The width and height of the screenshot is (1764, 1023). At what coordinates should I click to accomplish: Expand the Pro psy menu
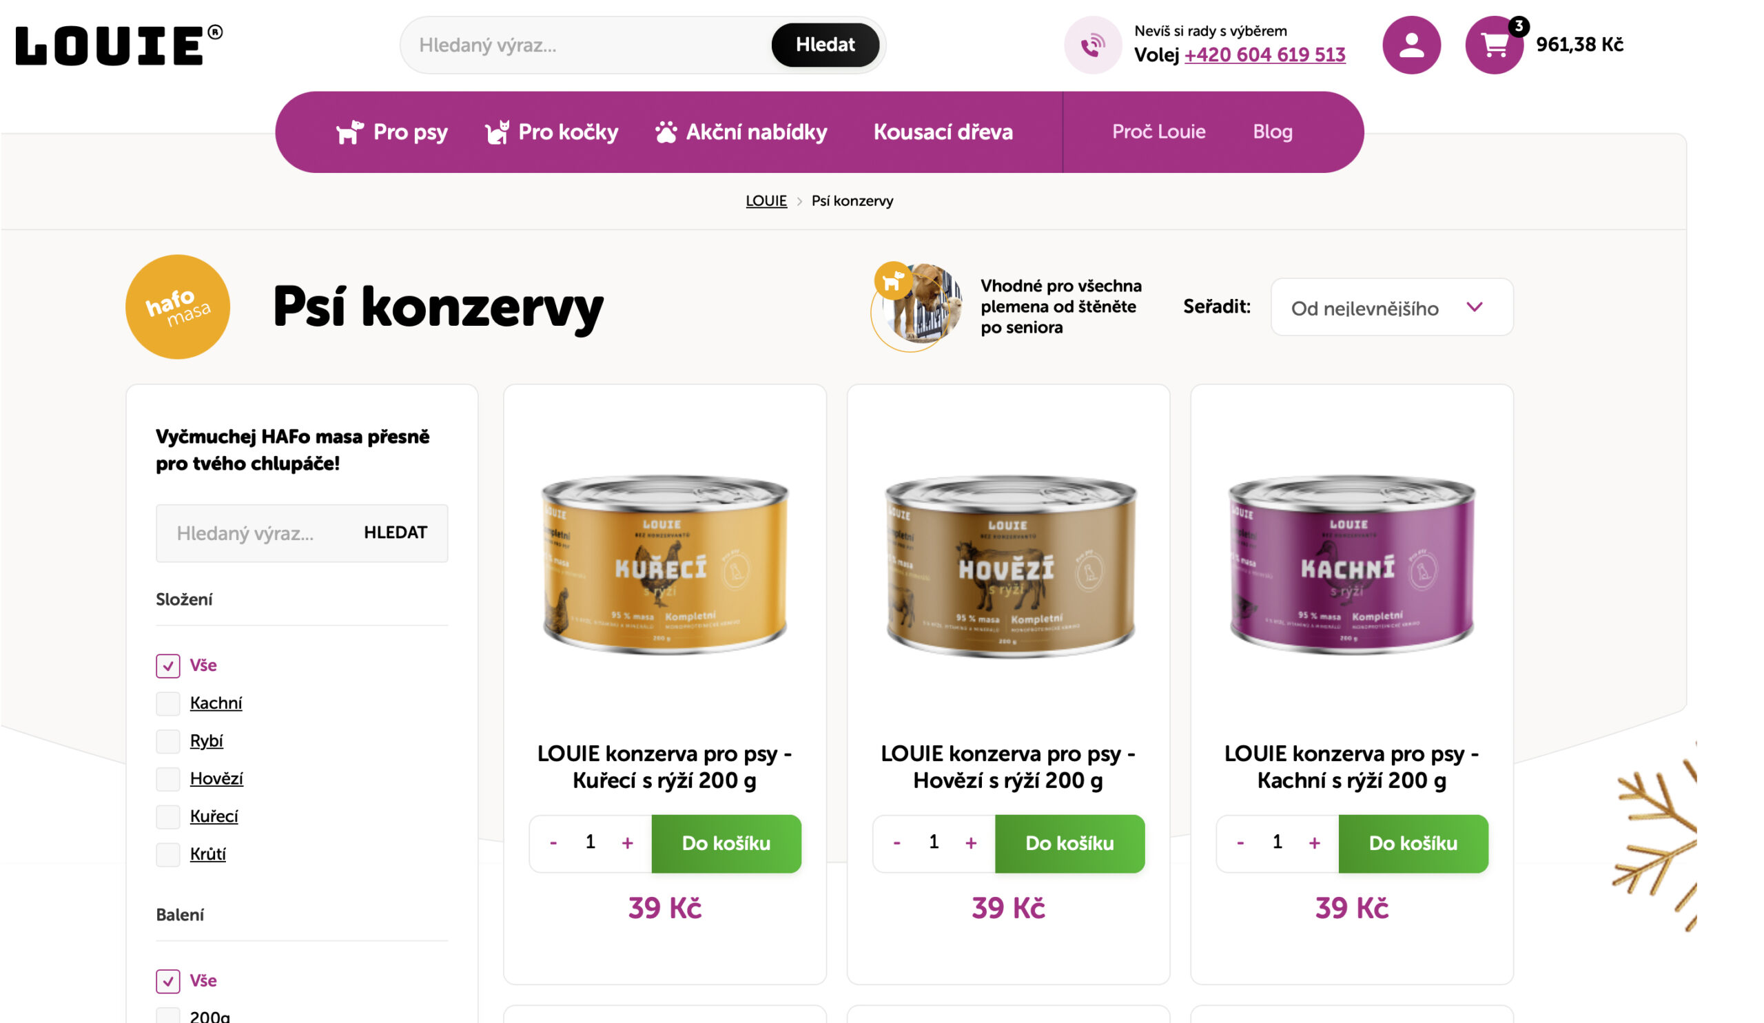[392, 132]
